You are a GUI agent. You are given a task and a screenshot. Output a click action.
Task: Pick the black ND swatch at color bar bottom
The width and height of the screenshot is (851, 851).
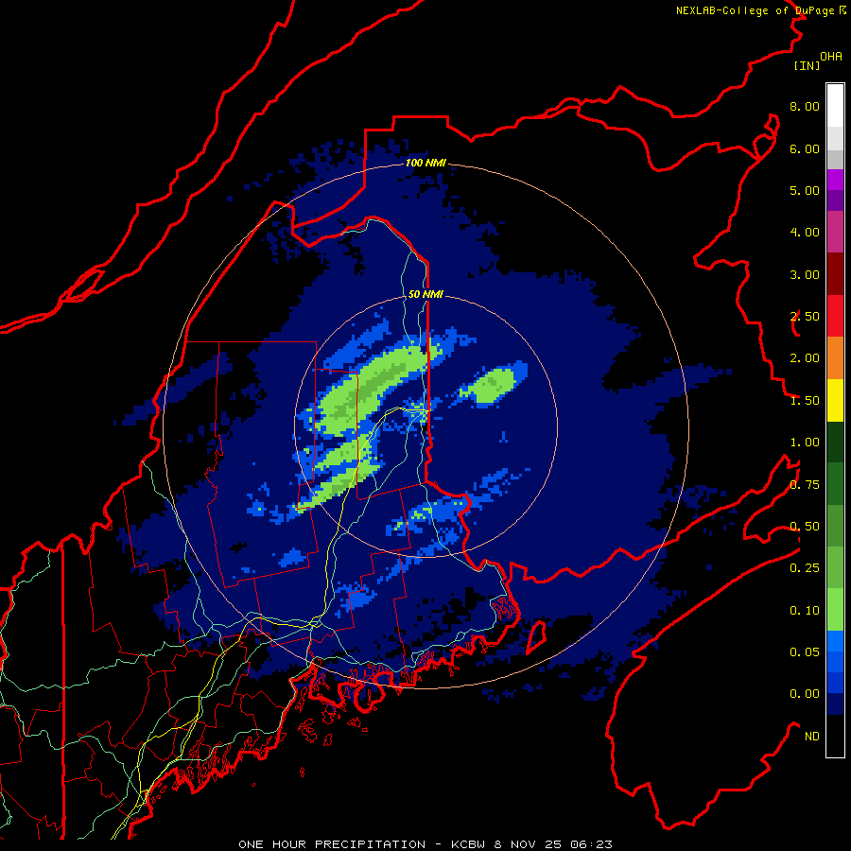835,736
